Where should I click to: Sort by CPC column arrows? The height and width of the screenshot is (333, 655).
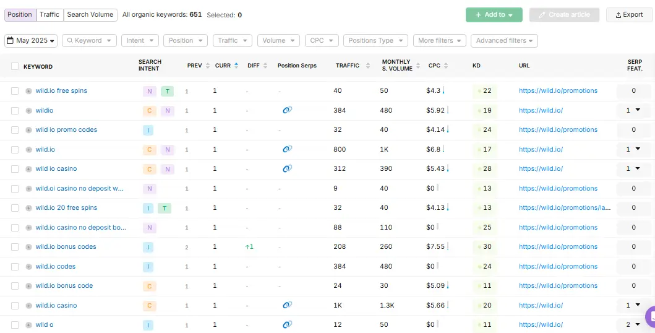[446, 66]
